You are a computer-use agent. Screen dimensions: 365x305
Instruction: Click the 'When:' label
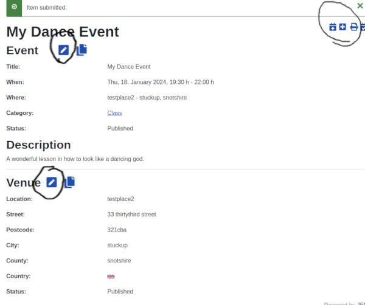(x=15, y=82)
